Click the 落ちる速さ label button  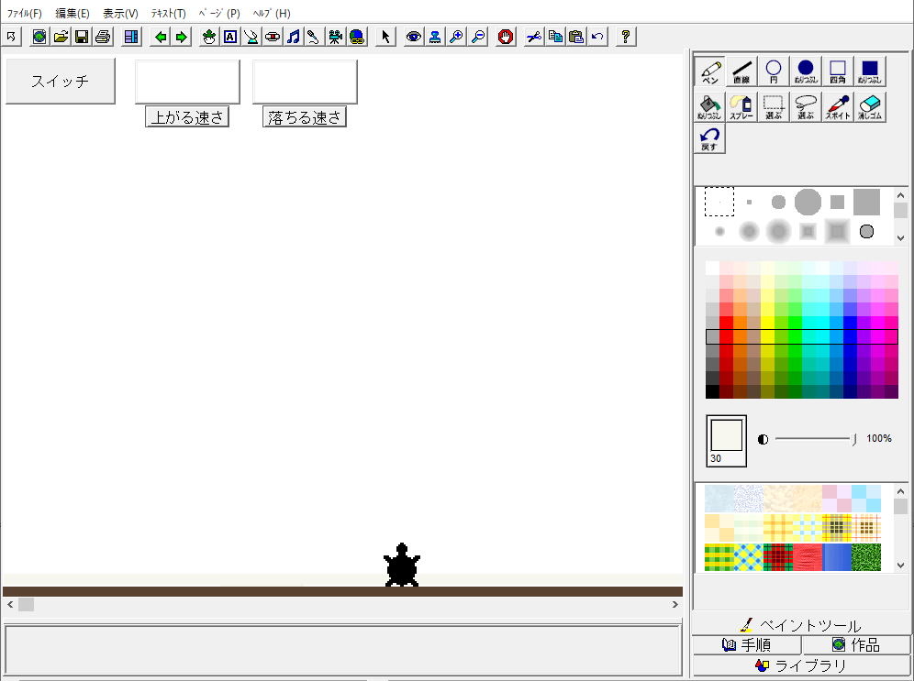304,117
